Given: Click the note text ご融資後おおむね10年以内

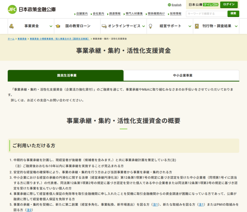Looking at the screenshot, I should click(x=69, y=166).
